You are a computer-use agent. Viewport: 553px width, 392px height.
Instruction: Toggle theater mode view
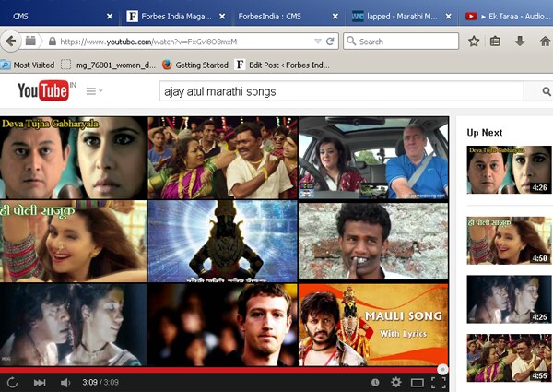[418, 382]
